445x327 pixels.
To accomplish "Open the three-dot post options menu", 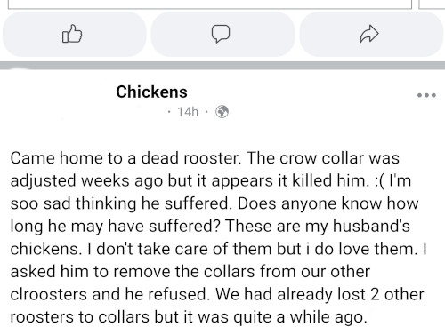I will (426, 95).
